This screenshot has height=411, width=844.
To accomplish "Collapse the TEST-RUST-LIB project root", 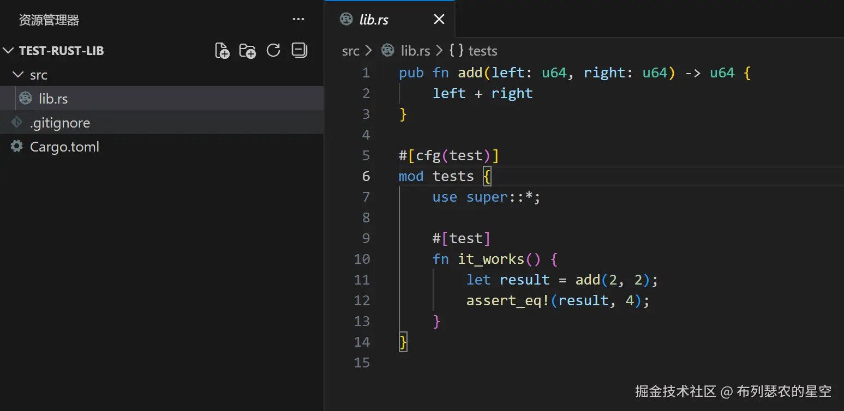I will tap(8, 51).
